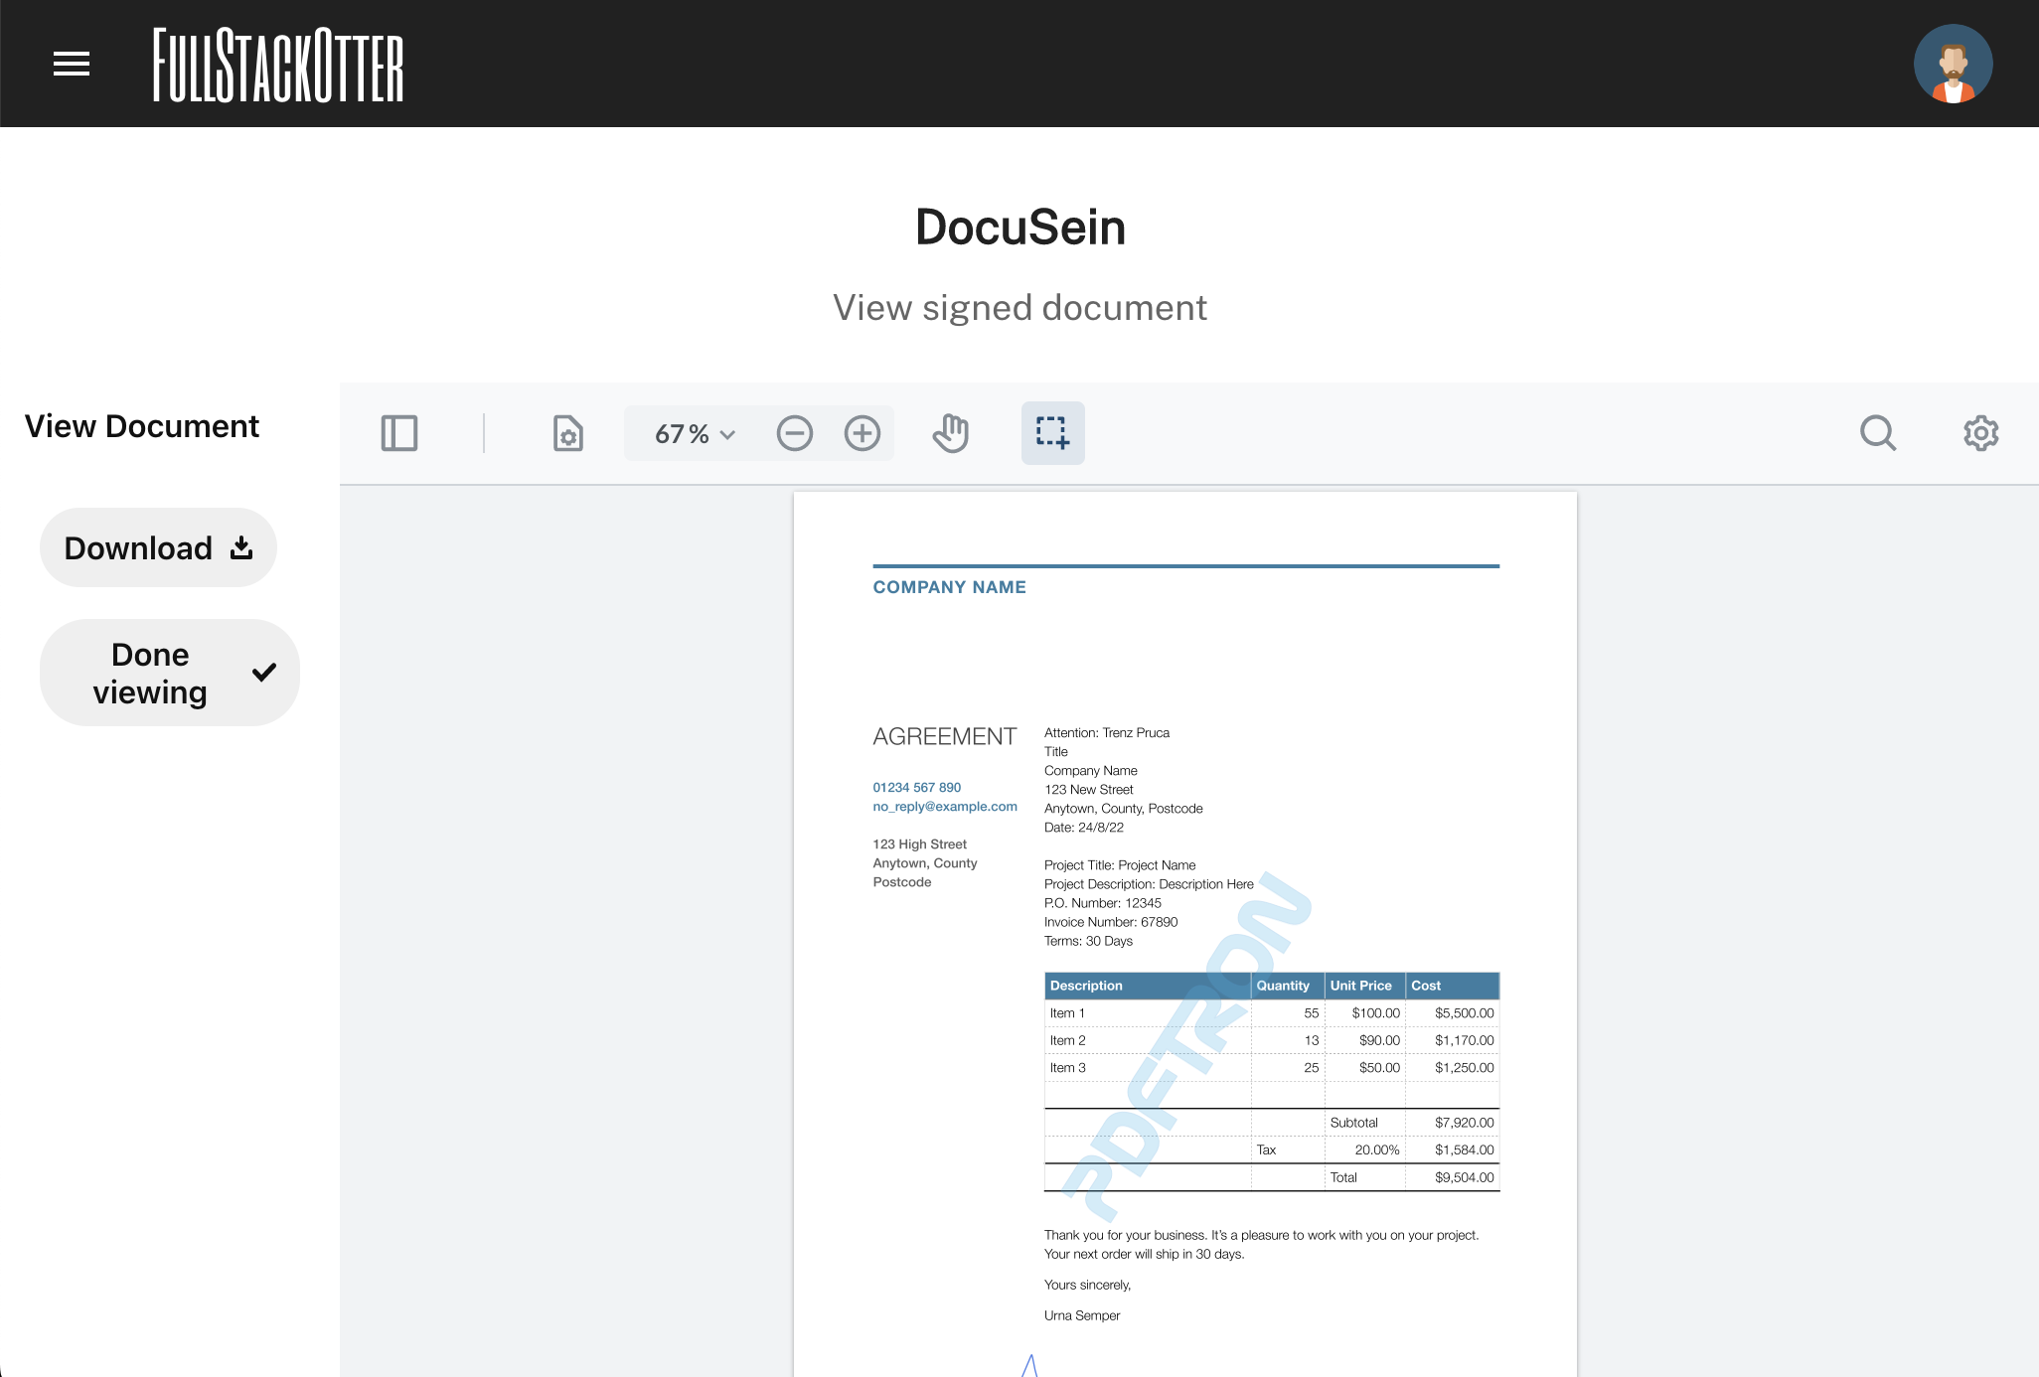Image resolution: width=2039 pixels, height=1377 pixels.
Task: Zoom out of the document
Action: (794, 433)
